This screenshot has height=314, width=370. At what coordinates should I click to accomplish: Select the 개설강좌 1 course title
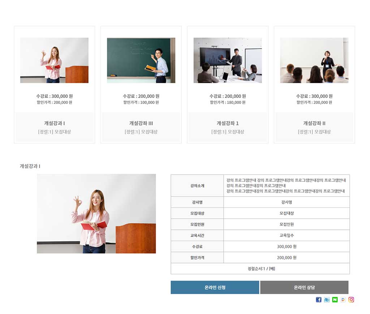click(228, 123)
